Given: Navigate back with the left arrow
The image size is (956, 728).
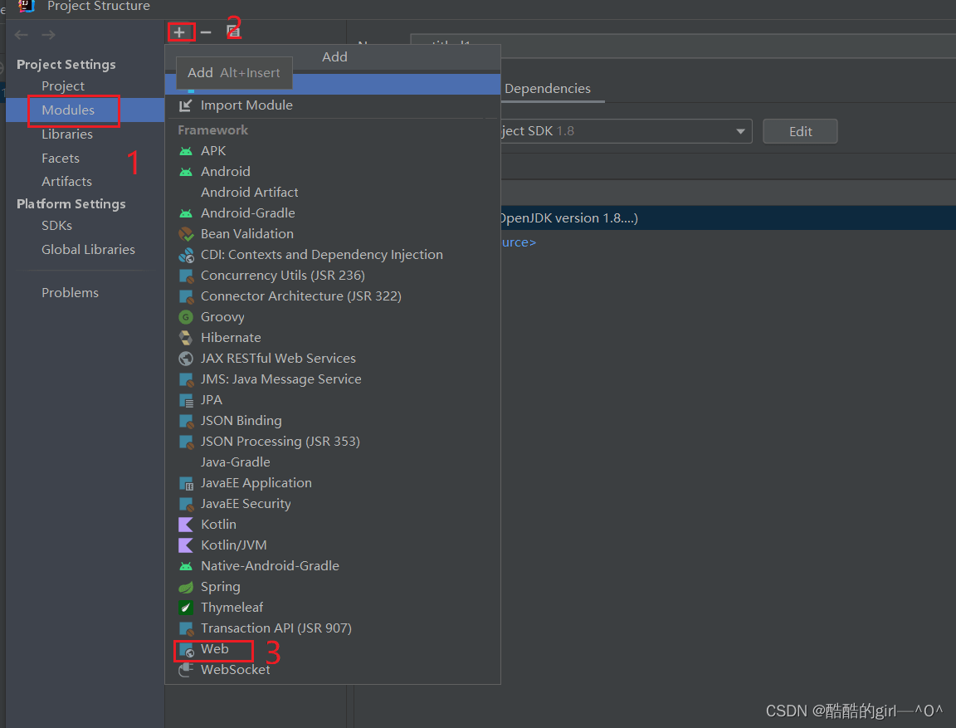Looking at the screenshot, I should click(22, 35).
